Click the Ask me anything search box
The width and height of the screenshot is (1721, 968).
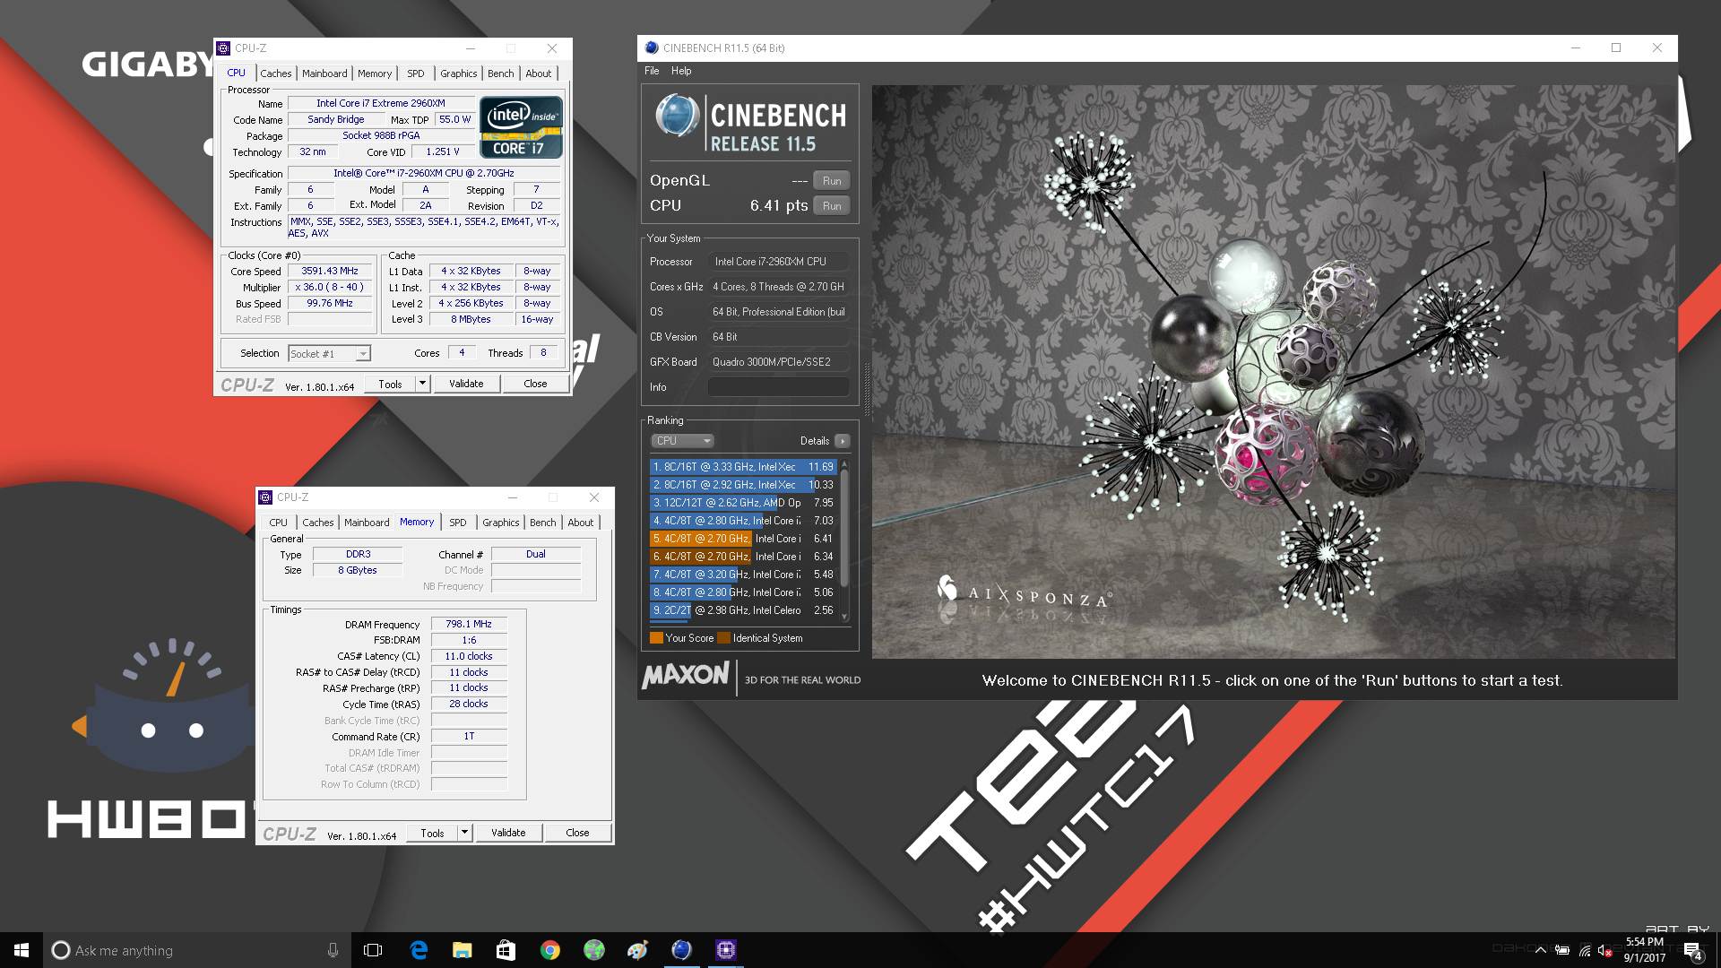[195, 950]
